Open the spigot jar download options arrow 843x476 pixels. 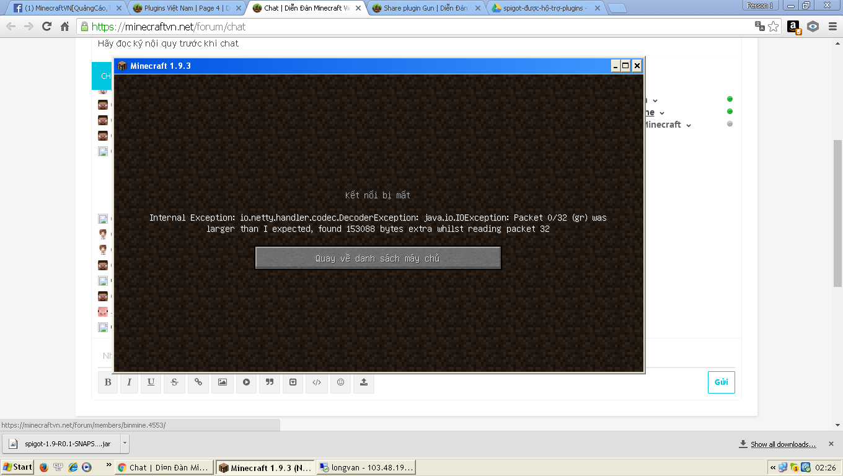tap(125, 443)
